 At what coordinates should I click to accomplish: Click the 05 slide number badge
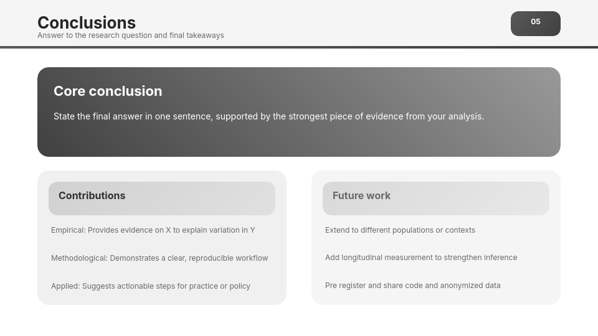tap(536, 24)
